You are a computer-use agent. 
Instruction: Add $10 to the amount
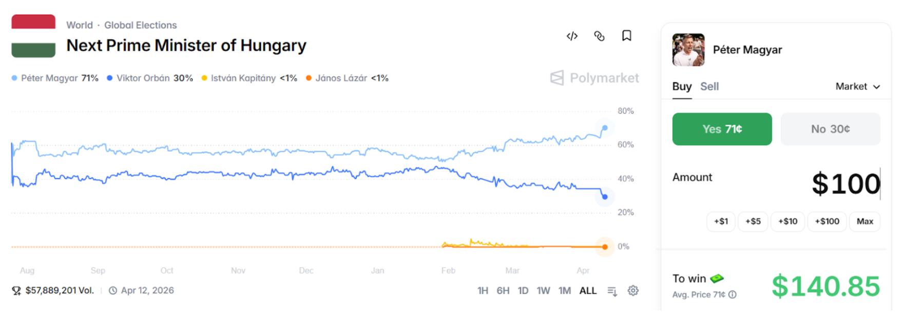point(788,221)
